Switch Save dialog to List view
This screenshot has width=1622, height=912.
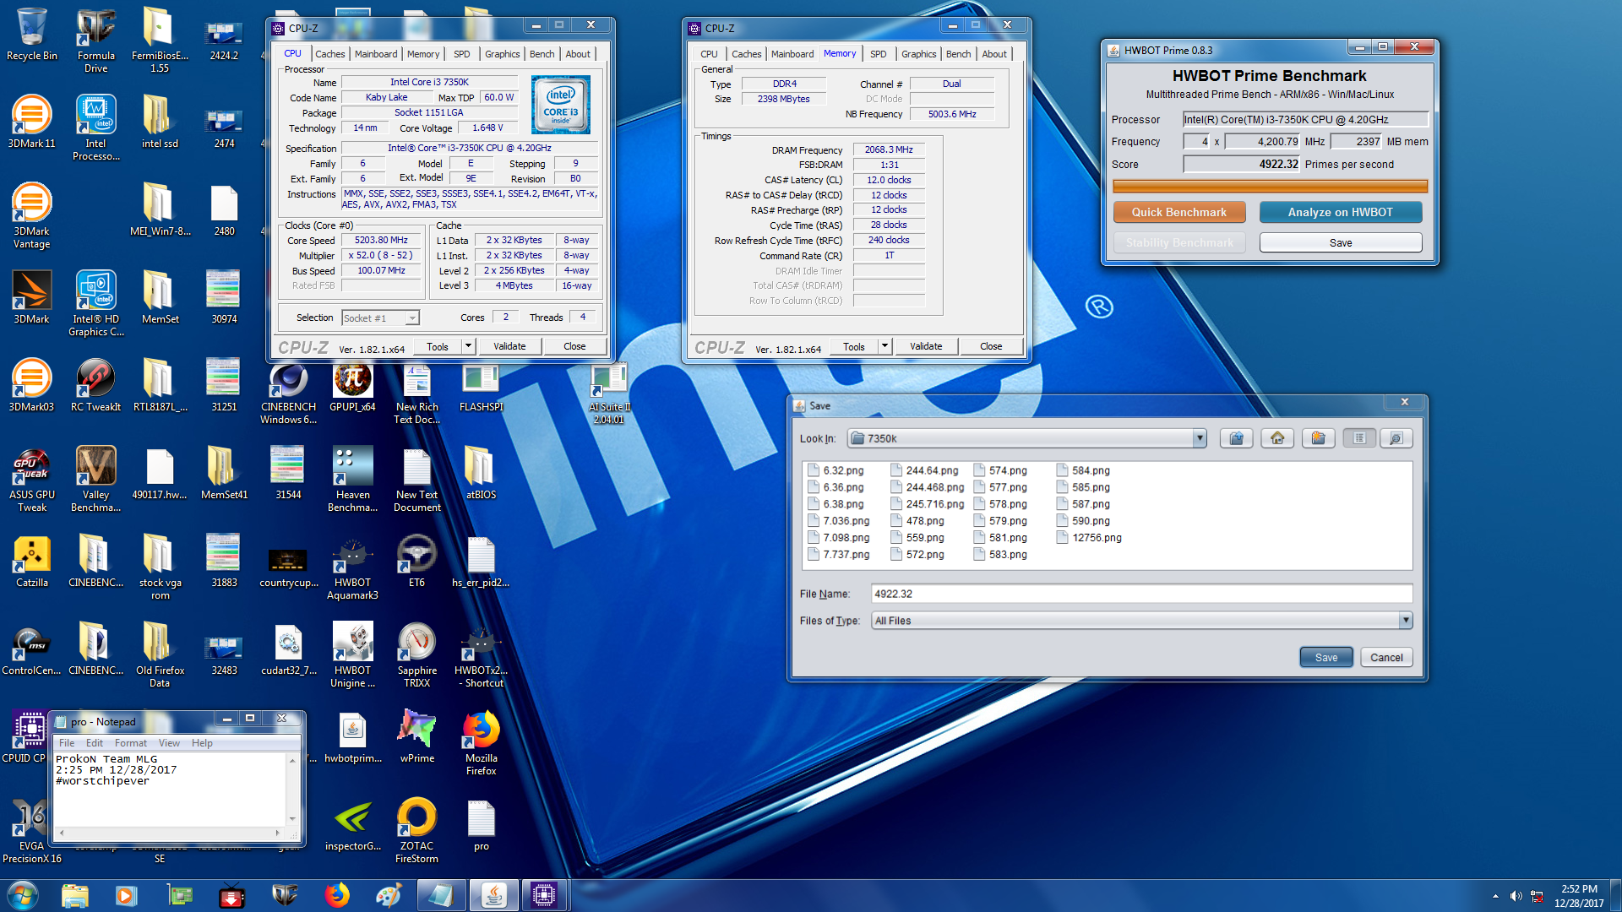click(1359, 438)
